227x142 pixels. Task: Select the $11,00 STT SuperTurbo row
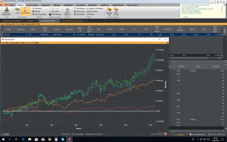tap(112, 35)
